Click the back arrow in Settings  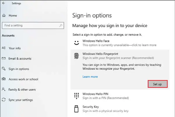click(3, 3)
